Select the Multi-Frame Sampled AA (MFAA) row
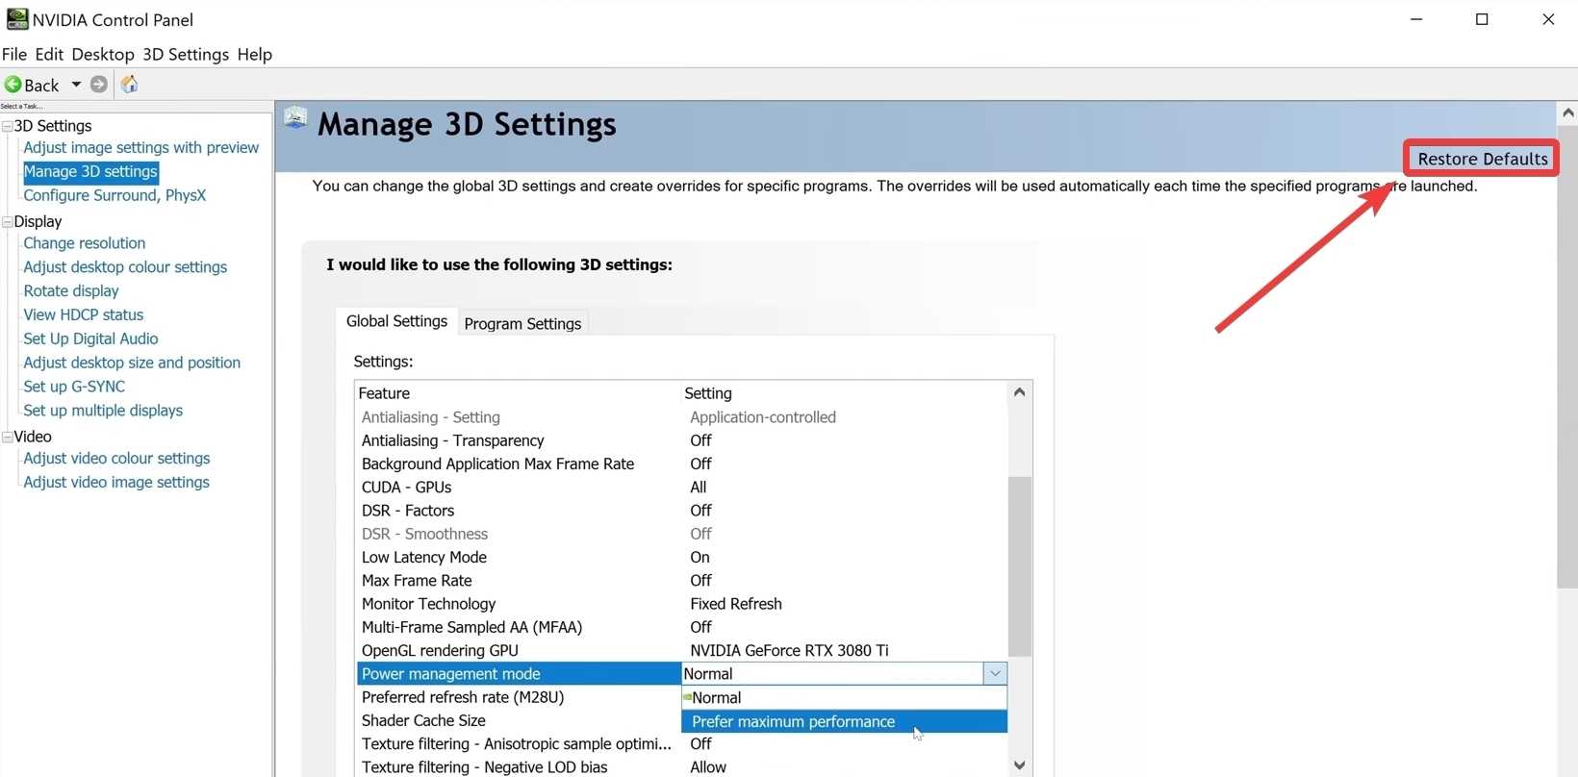 [682, 627]
